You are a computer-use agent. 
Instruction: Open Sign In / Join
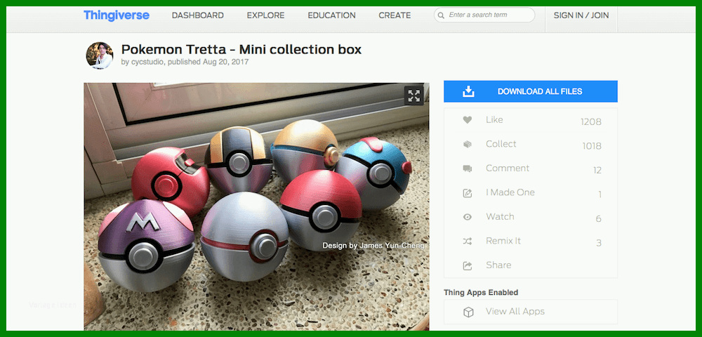click(x=581, y=15)
